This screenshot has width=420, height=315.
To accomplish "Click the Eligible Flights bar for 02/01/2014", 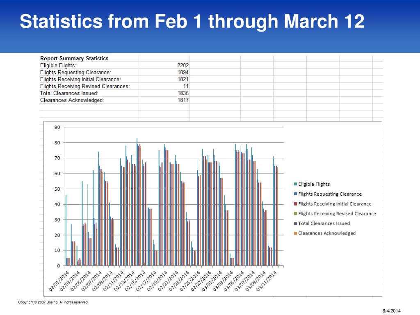I will (66, 231).
